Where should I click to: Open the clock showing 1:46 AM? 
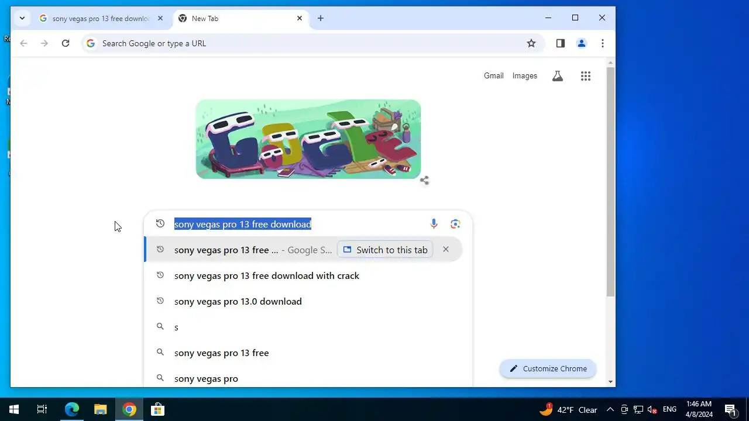pyautogui.click(x=699, y=409)
